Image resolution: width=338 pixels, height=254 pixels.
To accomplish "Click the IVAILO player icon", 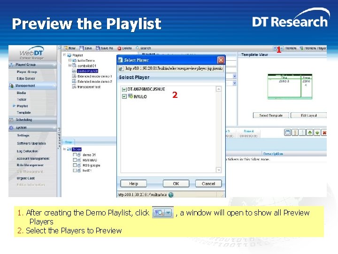I will point(131,96).
